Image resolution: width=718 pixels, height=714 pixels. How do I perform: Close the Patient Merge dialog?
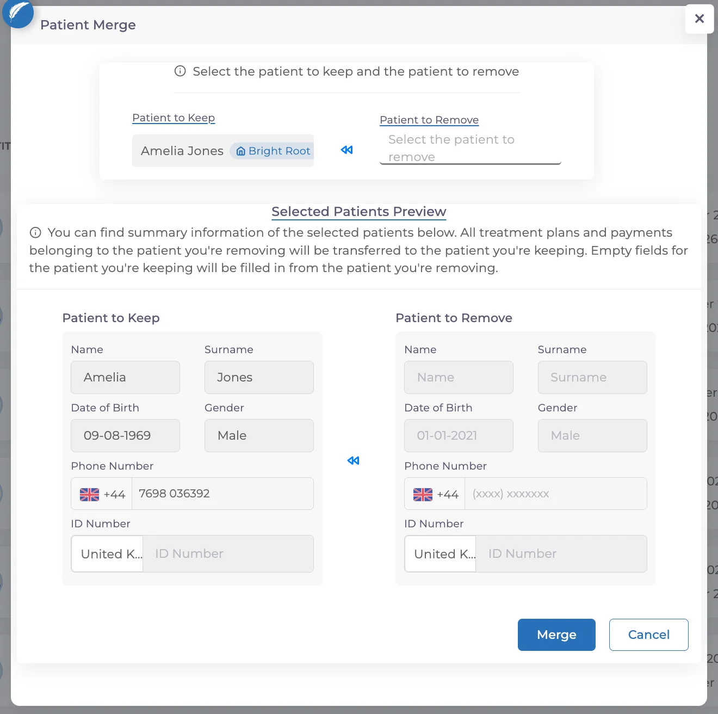click(x=700, y=19)
